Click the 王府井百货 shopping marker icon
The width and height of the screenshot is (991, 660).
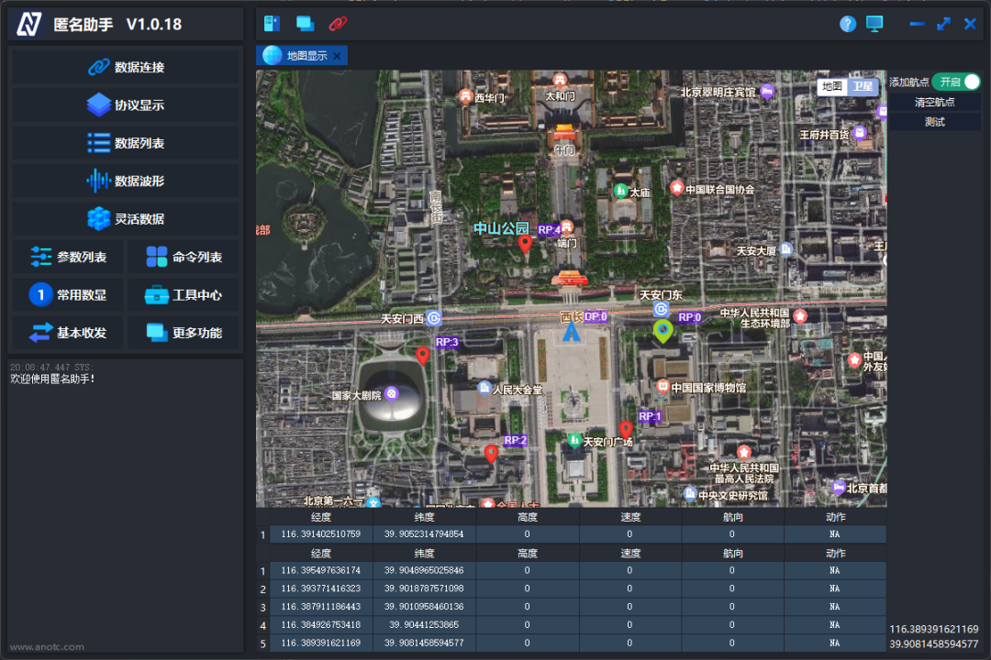point(859,133)
